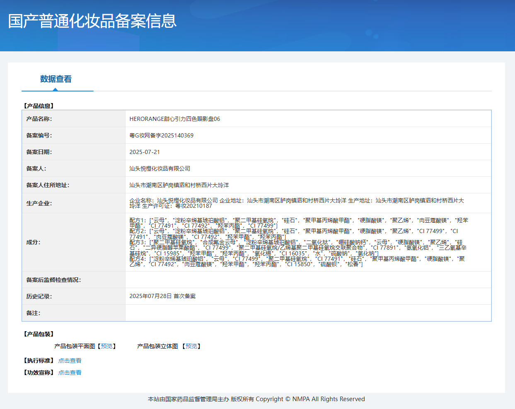Click the 生产企业 row label
This screenshot has height=409, width=515.
pos(39,203)
